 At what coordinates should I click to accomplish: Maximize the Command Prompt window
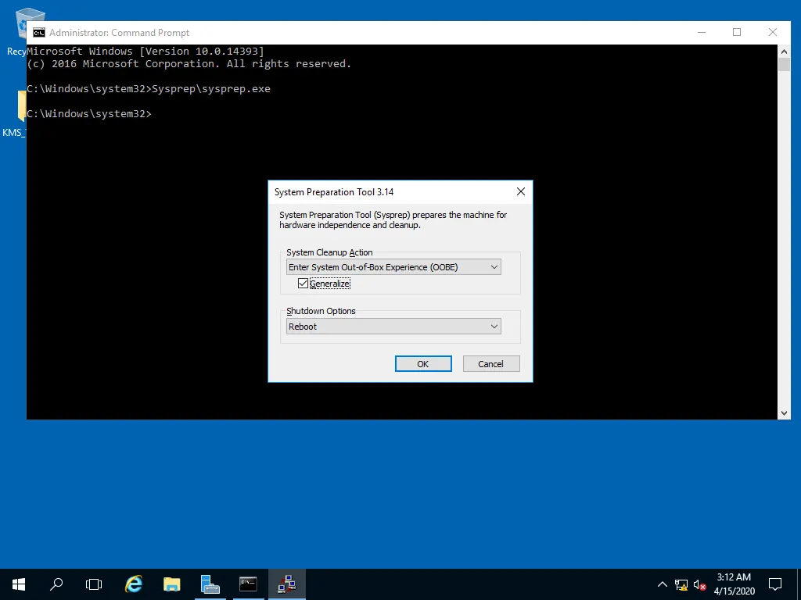point(737,33)
